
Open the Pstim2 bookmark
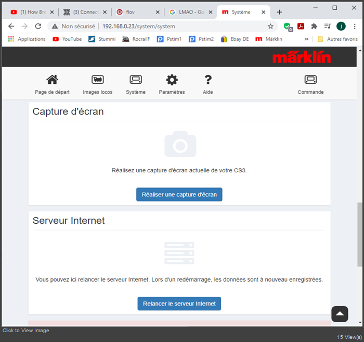201,39
